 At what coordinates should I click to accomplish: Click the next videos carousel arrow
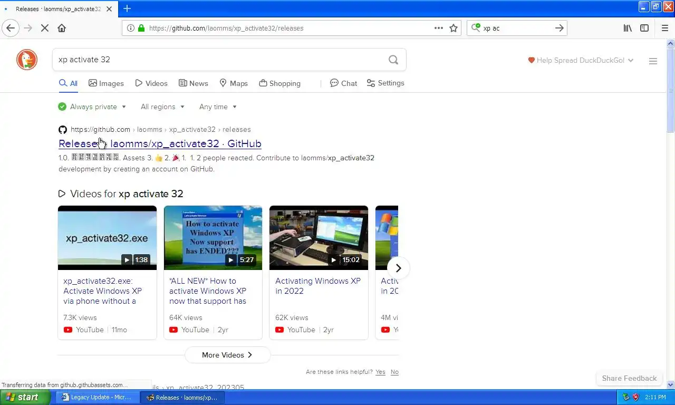click(399, 268)
